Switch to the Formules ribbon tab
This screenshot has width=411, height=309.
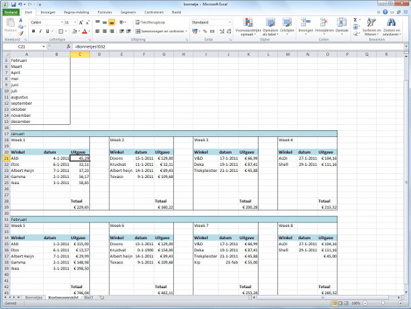pyautogui.click(x=105, y=12)
